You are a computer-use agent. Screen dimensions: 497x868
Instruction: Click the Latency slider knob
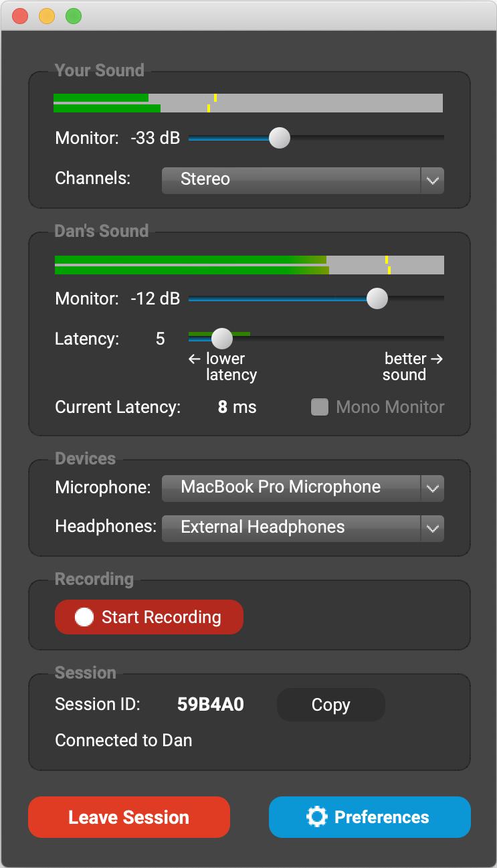coord(221,339)
